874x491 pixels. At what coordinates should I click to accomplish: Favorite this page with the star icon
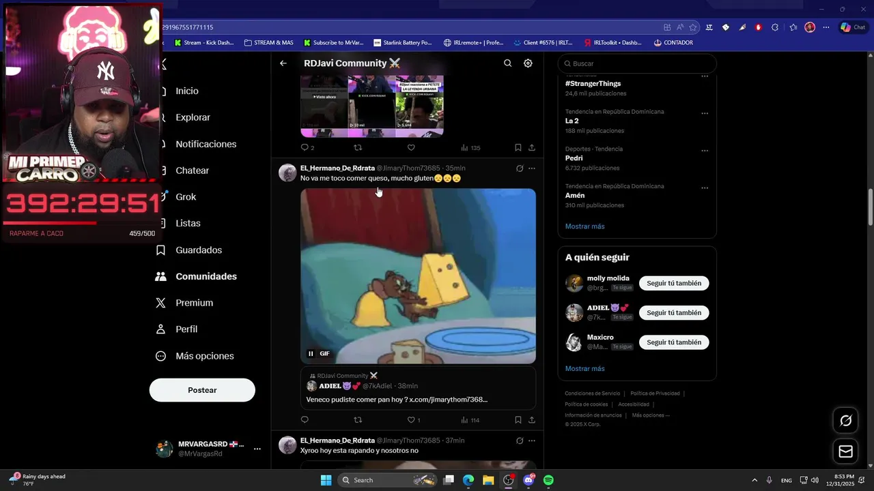click(693, 27)
